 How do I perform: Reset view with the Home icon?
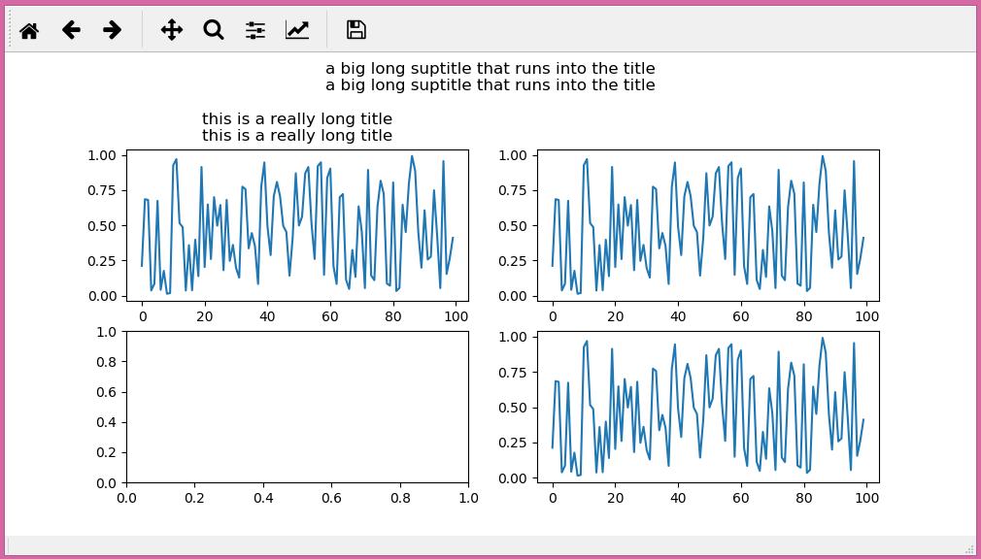coord(28,30)
